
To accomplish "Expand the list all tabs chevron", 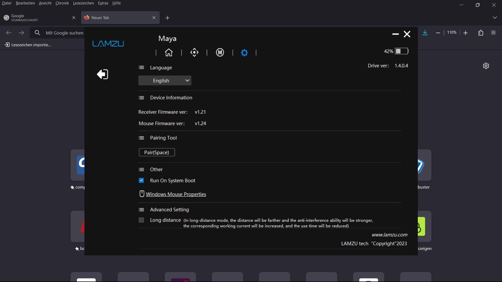I will point(495,17).
